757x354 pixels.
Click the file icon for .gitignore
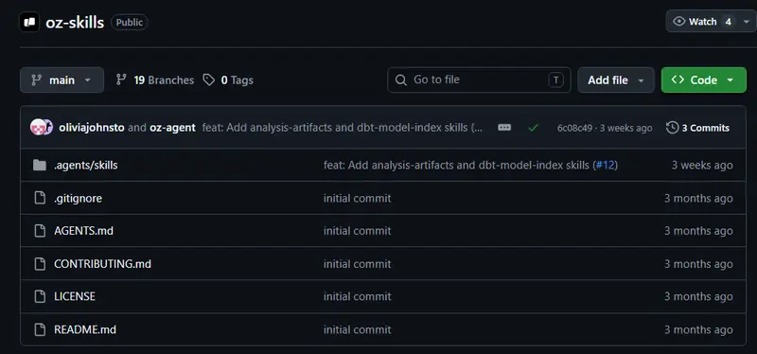click(x=40, y=198)
